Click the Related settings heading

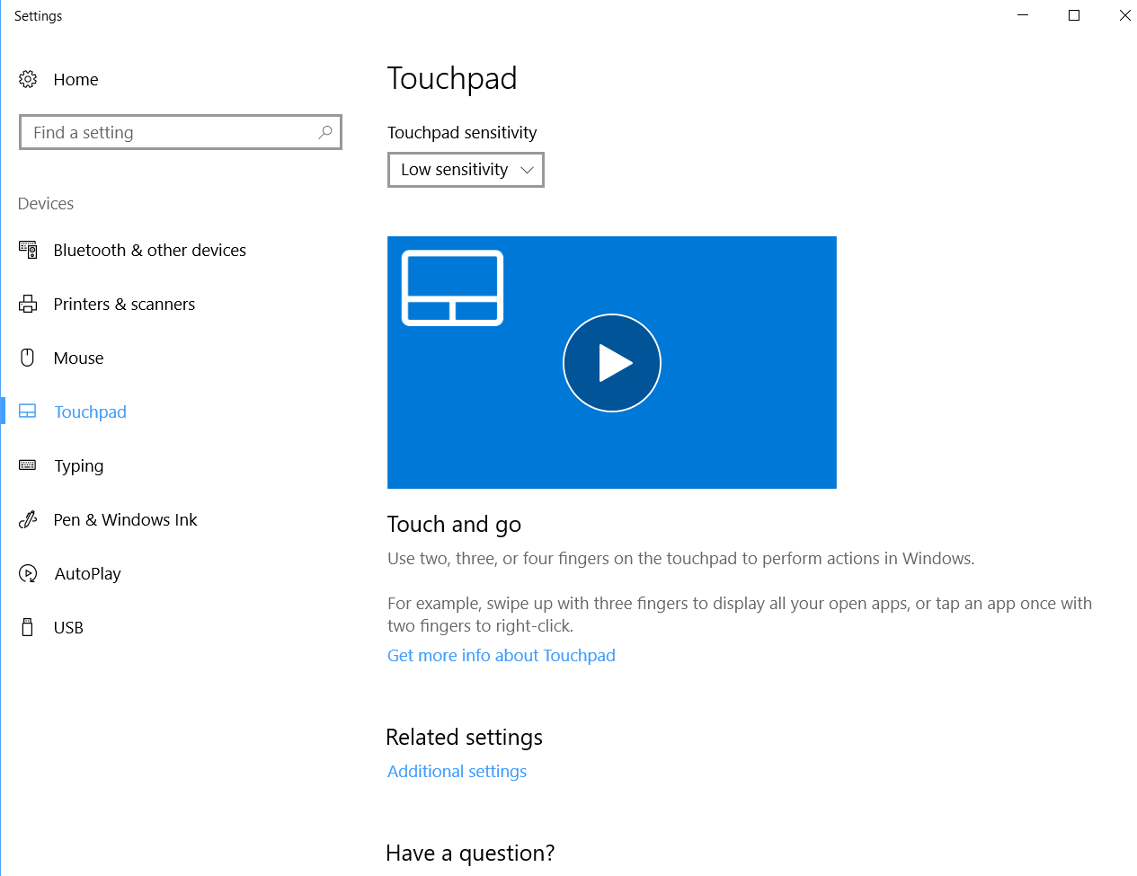pyautogui.click(x=464, y=738)
